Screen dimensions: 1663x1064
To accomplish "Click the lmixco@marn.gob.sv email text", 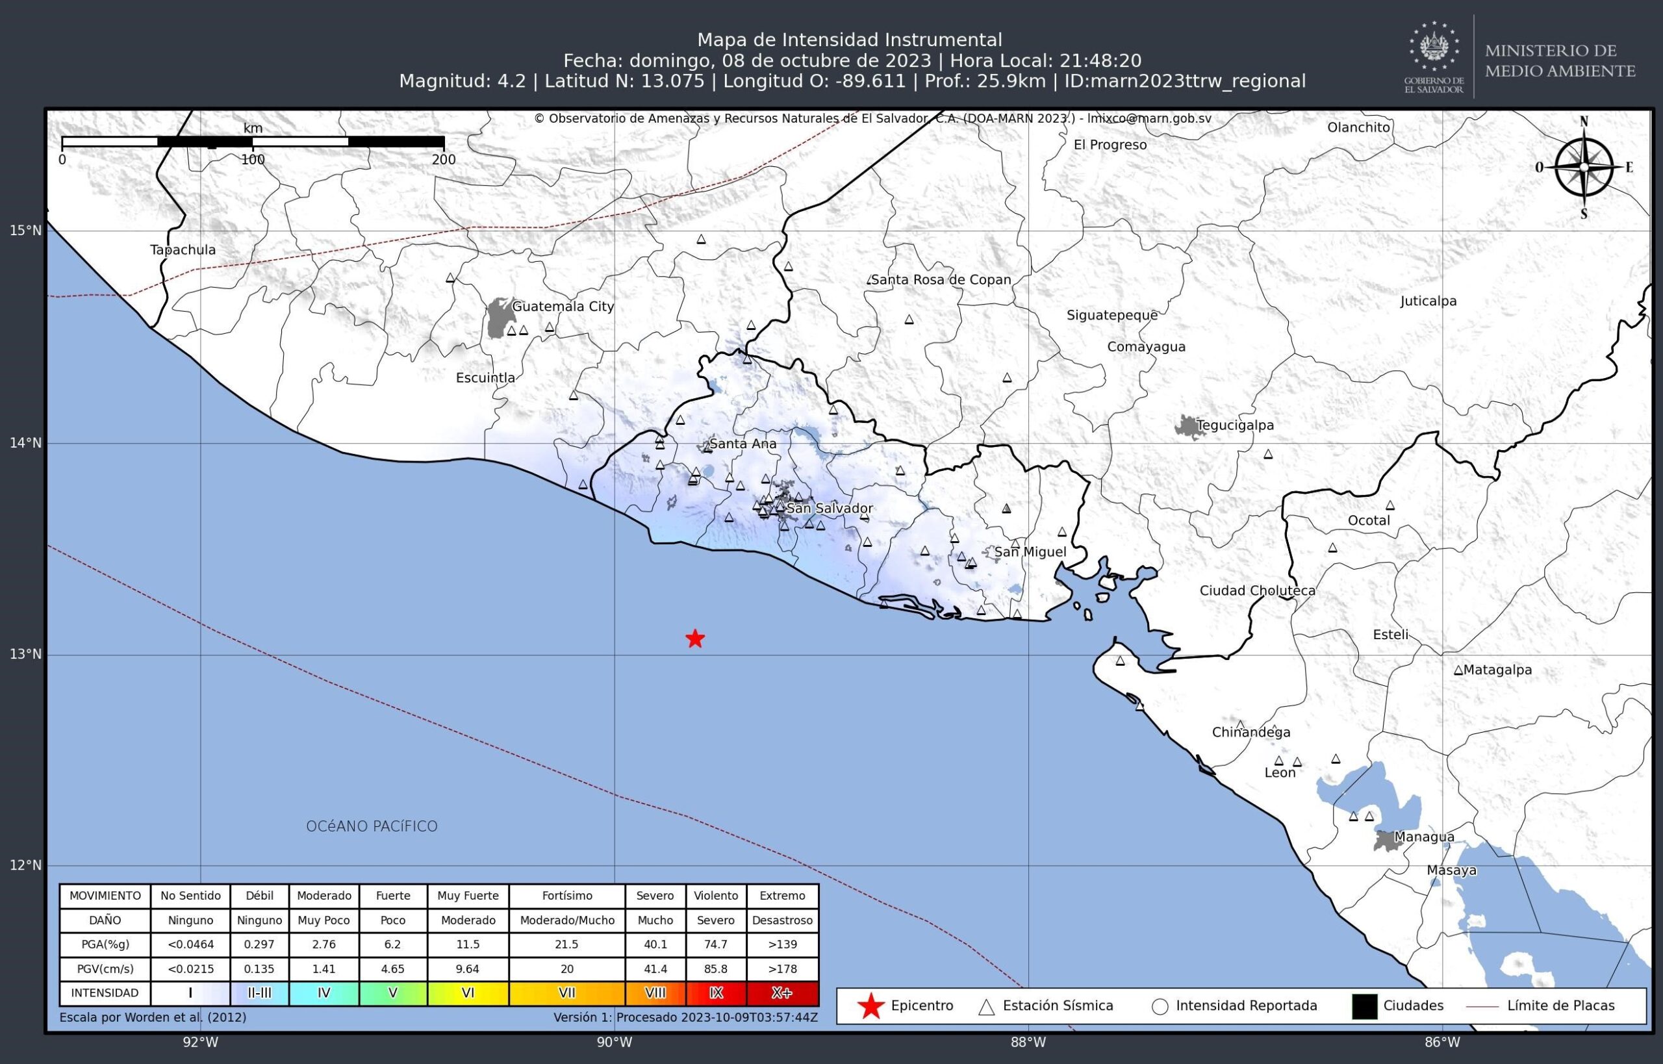I will (1149, 118).
